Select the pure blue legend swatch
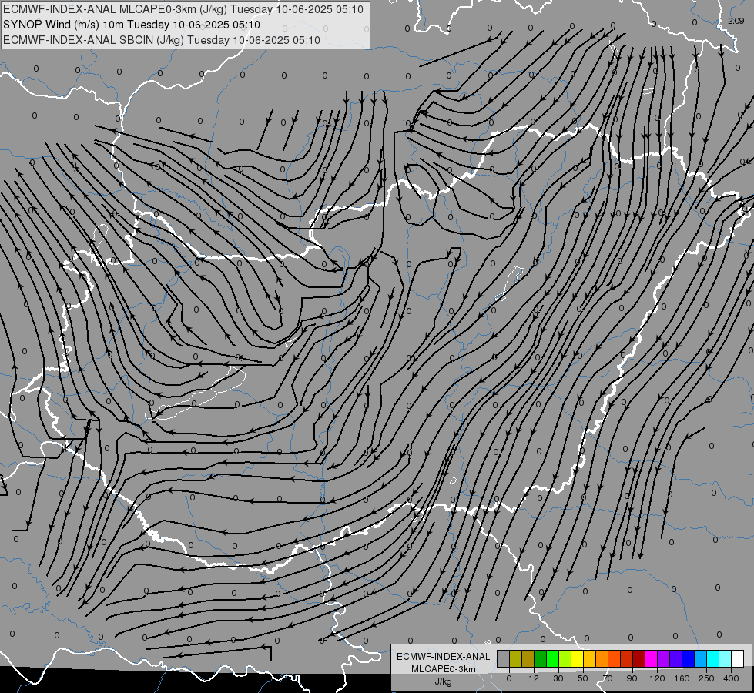 [688, 658]
